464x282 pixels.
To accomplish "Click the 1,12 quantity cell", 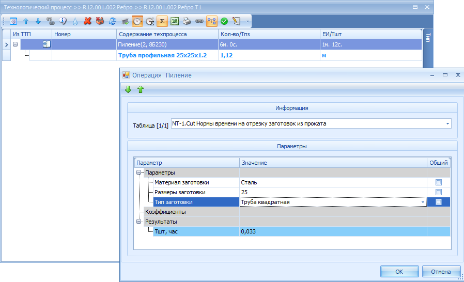I will [x=269, y=55].
